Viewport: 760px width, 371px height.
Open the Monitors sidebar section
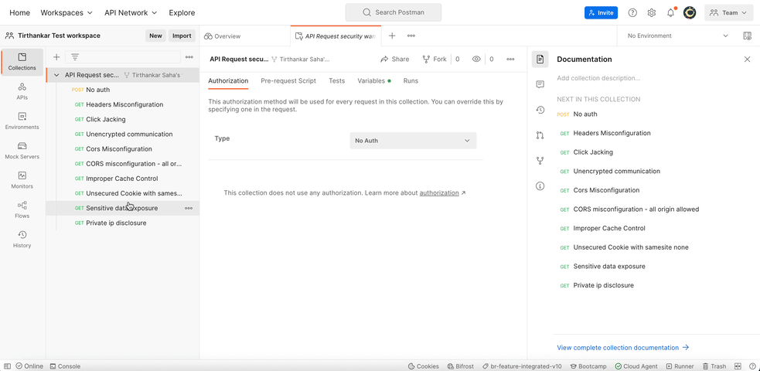point(22,179)
